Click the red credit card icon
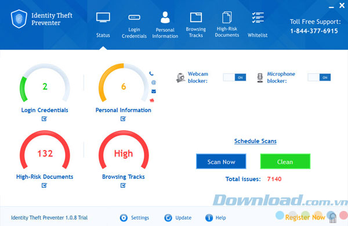This screenshot has height=226, width=348. point(152,101)
